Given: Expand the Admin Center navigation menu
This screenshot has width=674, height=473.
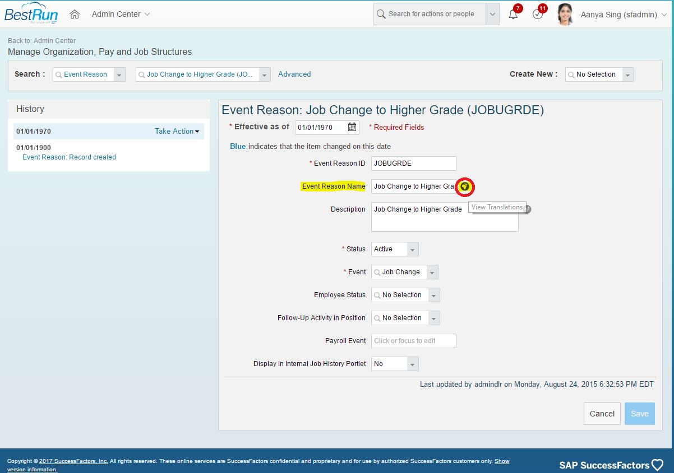Looking at the screenshot, I should [121, 14].
